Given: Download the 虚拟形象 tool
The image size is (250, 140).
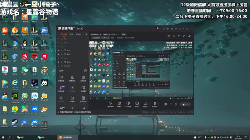Looking at the screenshot, I should (x=61, y=99).
